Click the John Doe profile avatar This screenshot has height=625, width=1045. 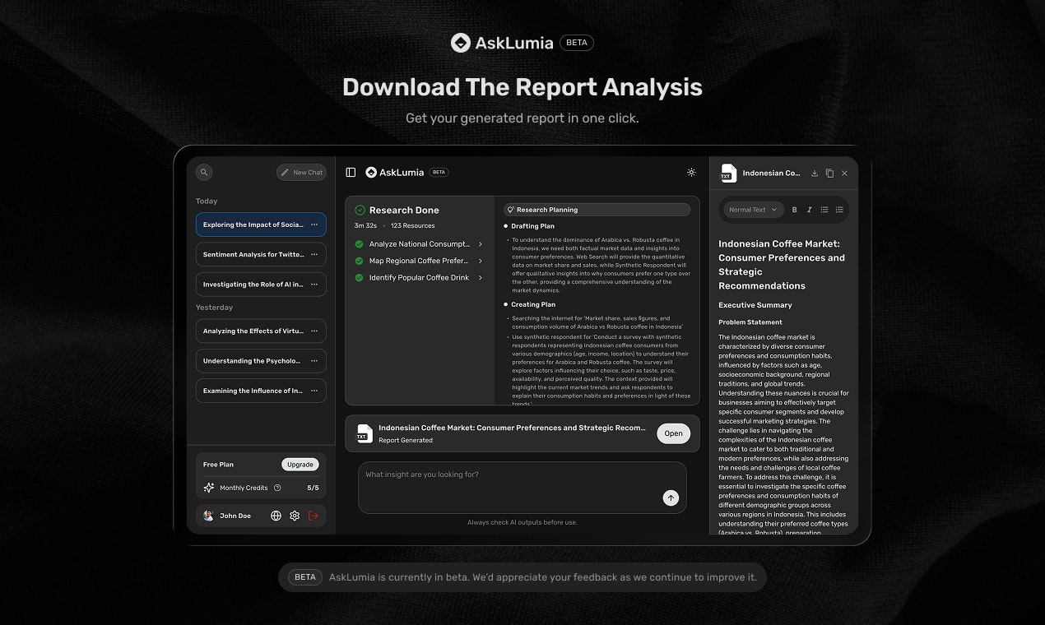tap(209, 516)
